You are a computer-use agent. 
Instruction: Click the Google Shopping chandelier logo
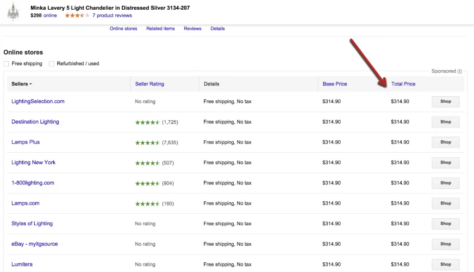13,11
